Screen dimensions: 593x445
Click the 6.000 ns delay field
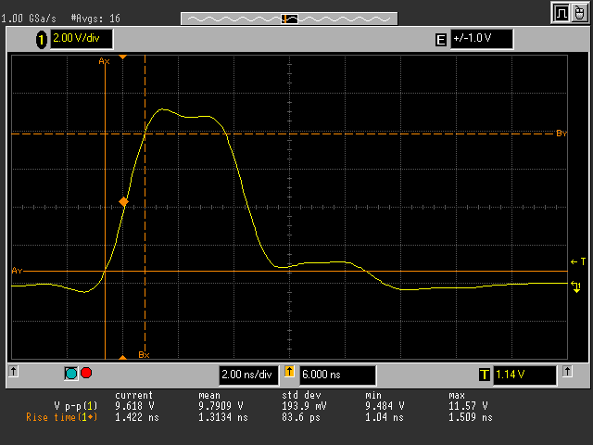[336, 375]
